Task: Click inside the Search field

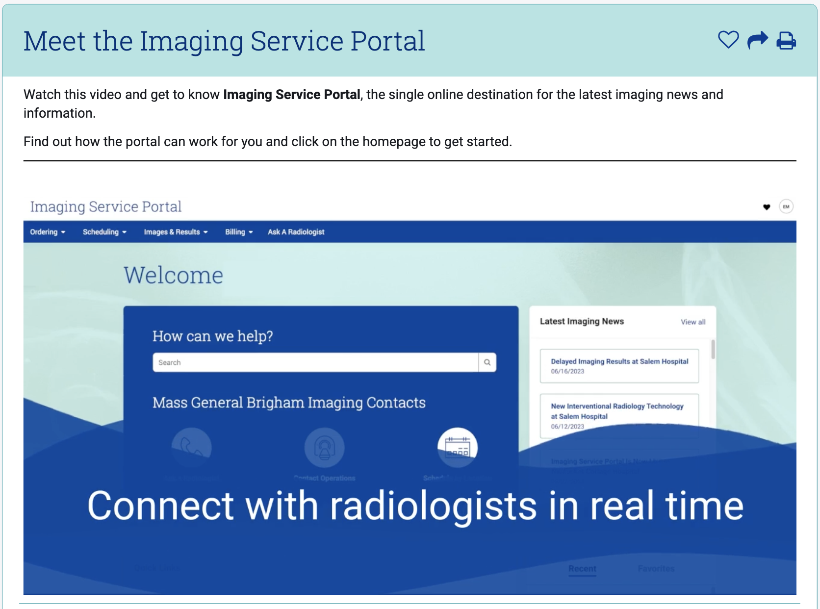Action: click(315, 362)
